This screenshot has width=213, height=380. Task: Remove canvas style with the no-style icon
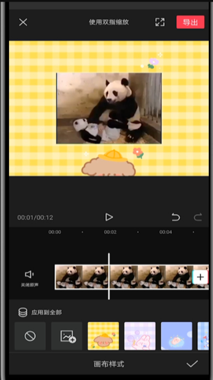(30, 336)
